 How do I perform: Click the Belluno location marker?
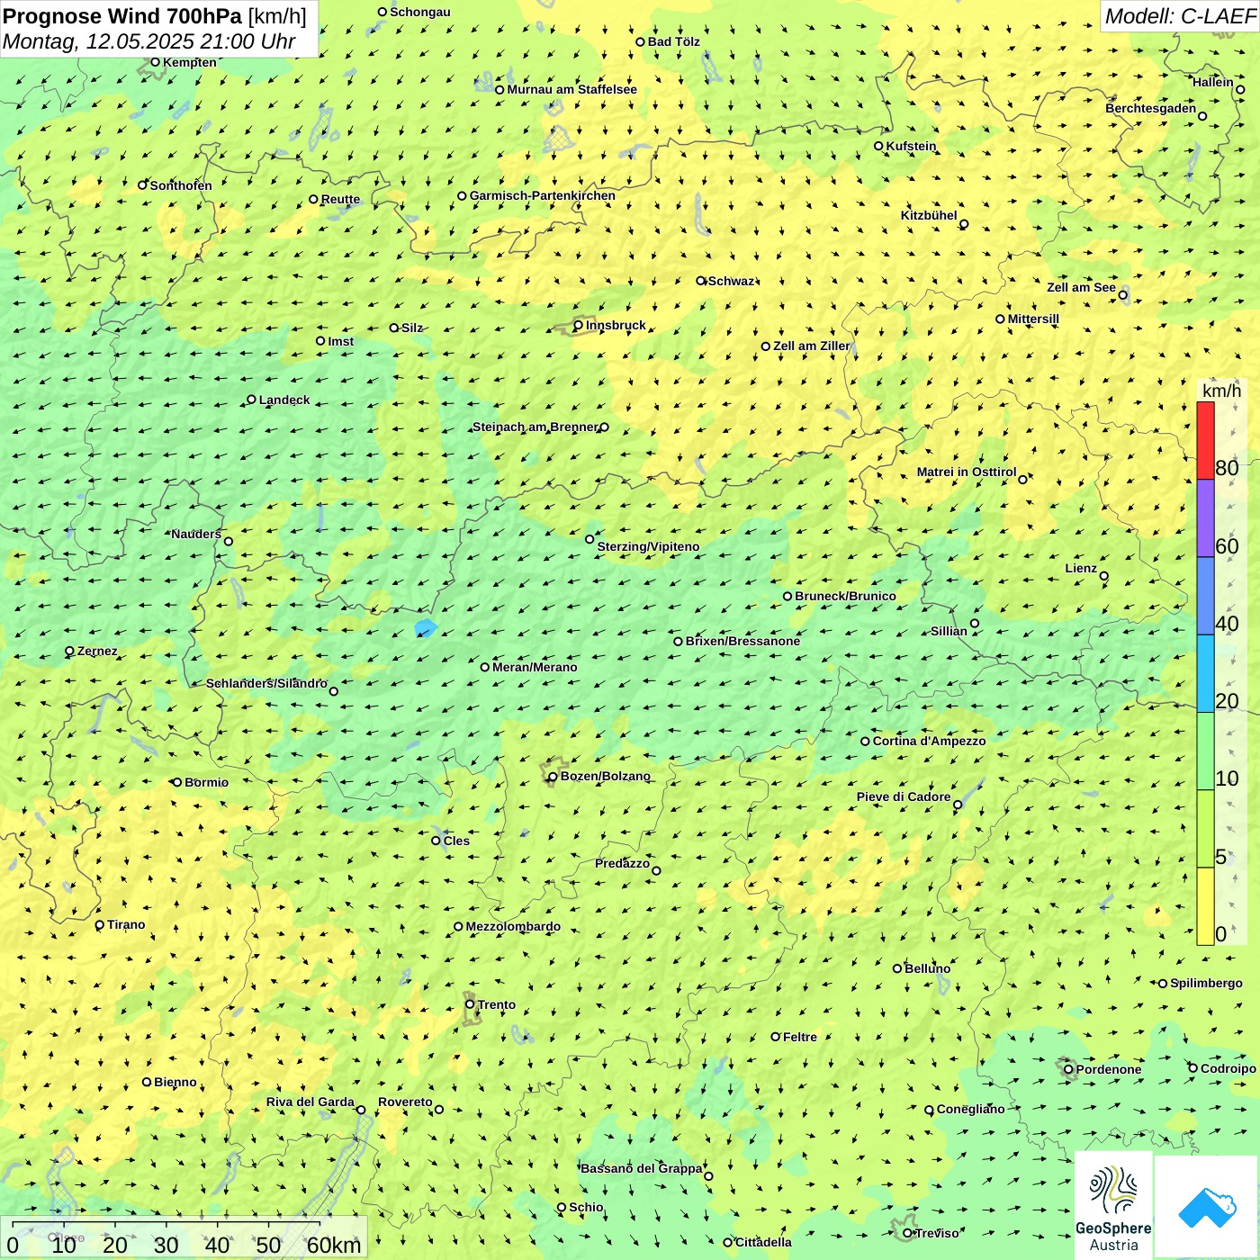(x=897, y=968)
